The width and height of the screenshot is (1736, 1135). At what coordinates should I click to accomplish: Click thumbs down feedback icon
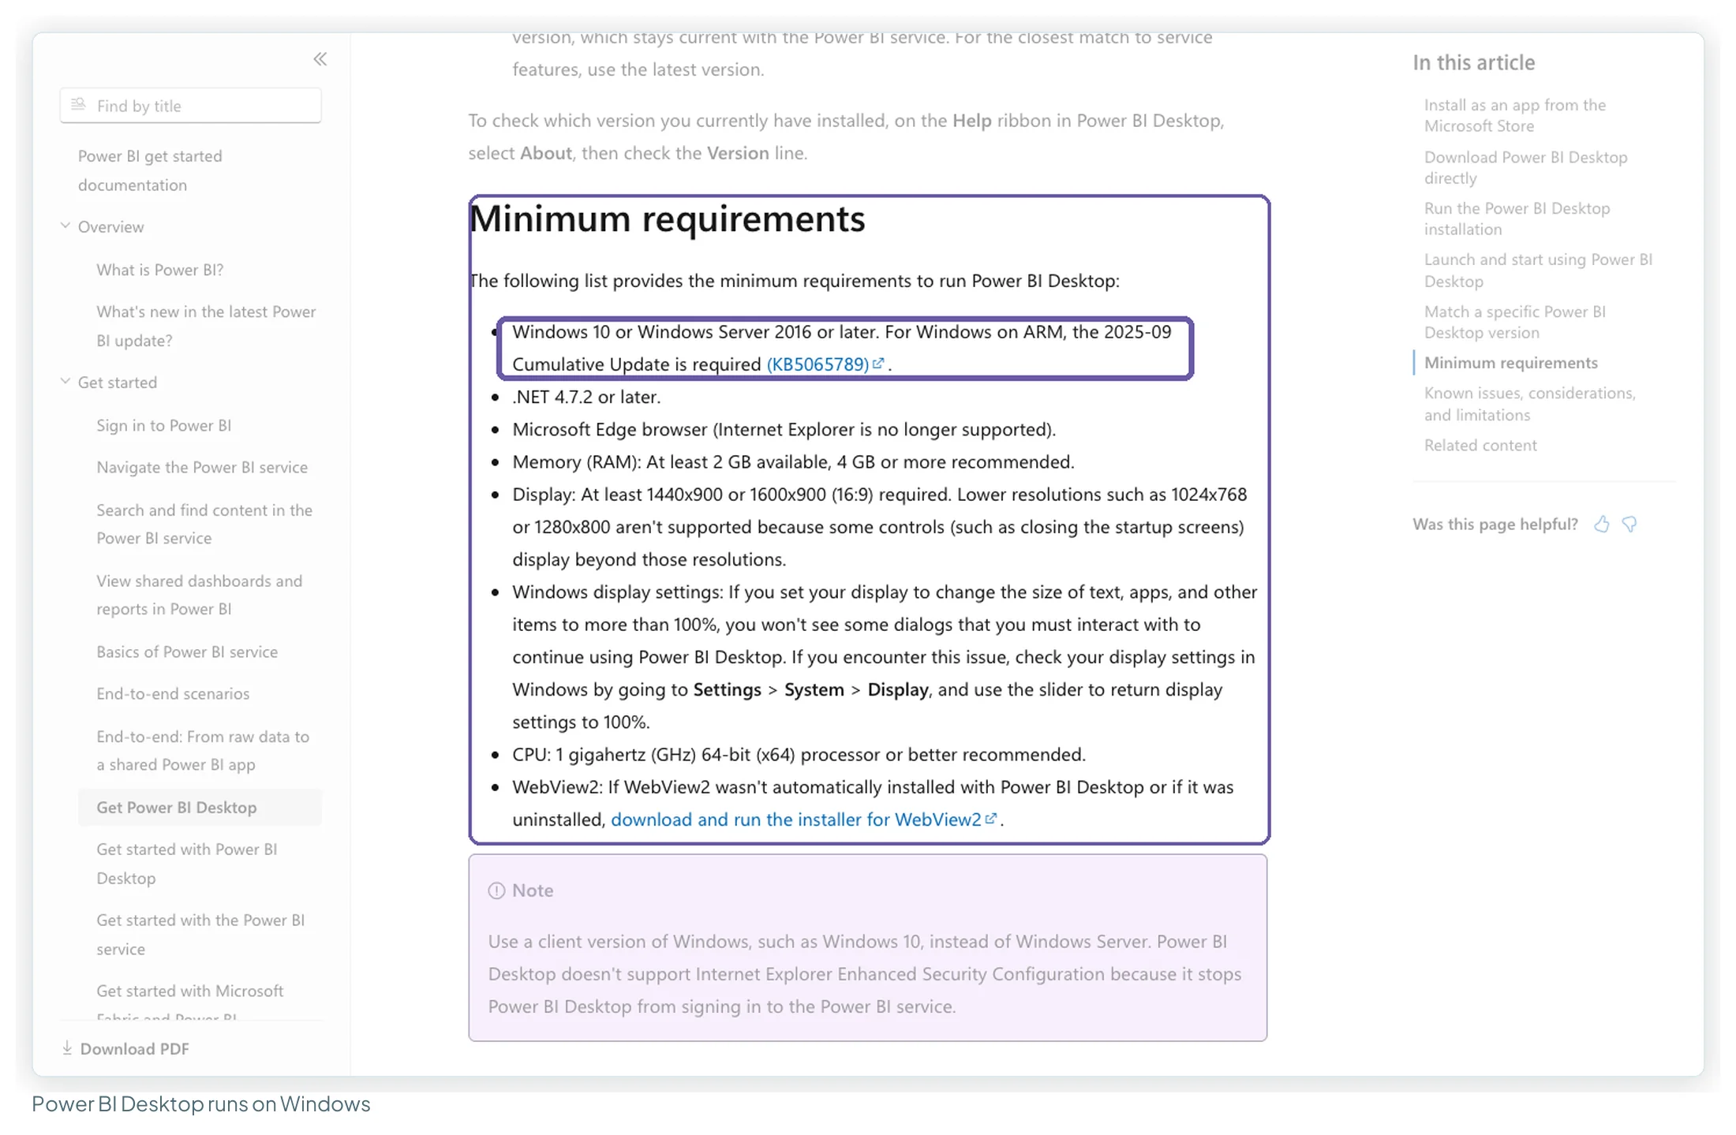[1629, 525]
